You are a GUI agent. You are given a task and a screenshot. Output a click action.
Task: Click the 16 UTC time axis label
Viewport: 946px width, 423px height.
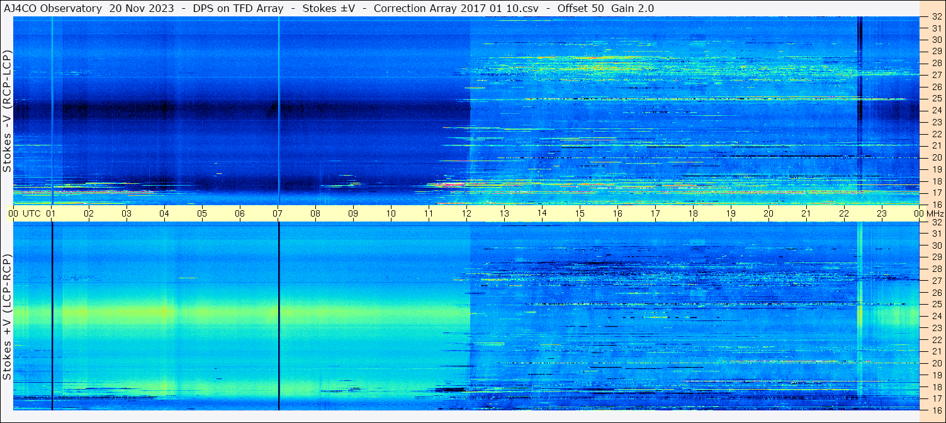[x=617, y=213]
